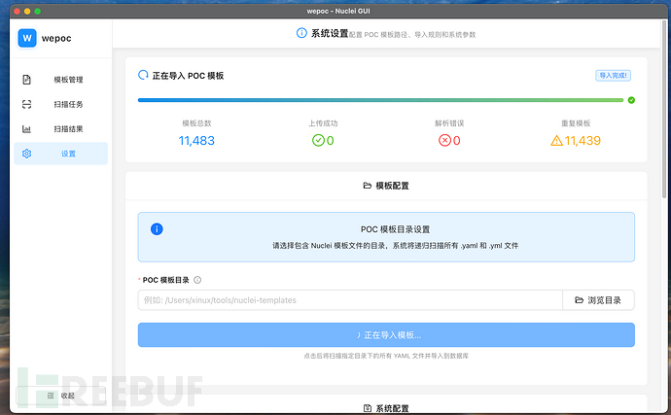Click vertical scrollbar on right edge
The image size is (671, 415).
(x=664, y=108)
